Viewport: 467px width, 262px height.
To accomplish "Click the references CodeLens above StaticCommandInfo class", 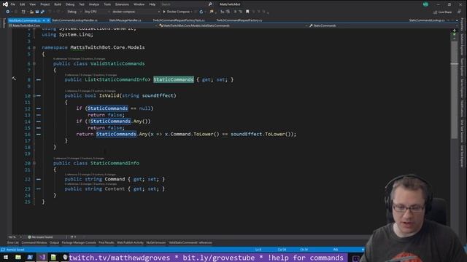I will (x=79, y=159).
